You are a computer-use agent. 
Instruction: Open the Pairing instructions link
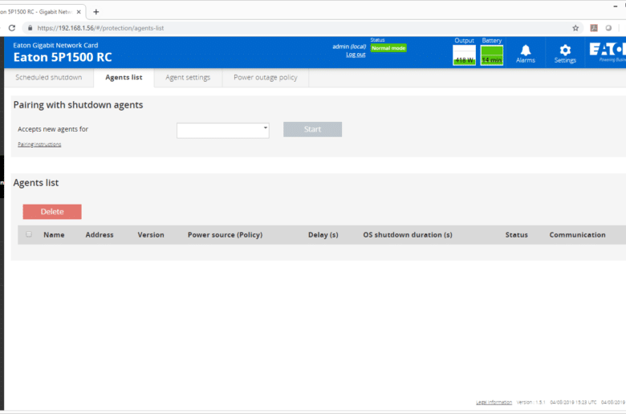[x=39, y=144]
